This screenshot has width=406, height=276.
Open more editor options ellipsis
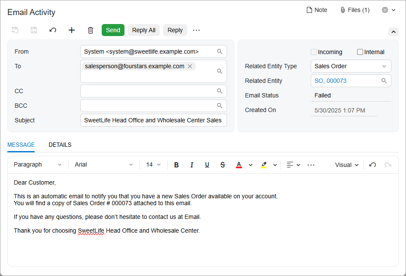coord(311,165)
